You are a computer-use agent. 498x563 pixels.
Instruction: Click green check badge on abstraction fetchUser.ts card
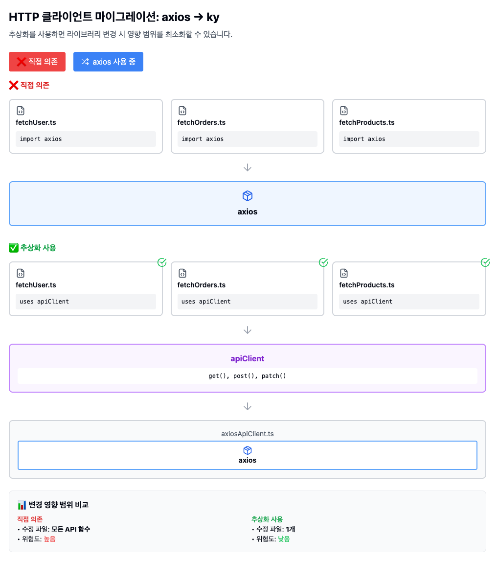[x=162, y=262]
